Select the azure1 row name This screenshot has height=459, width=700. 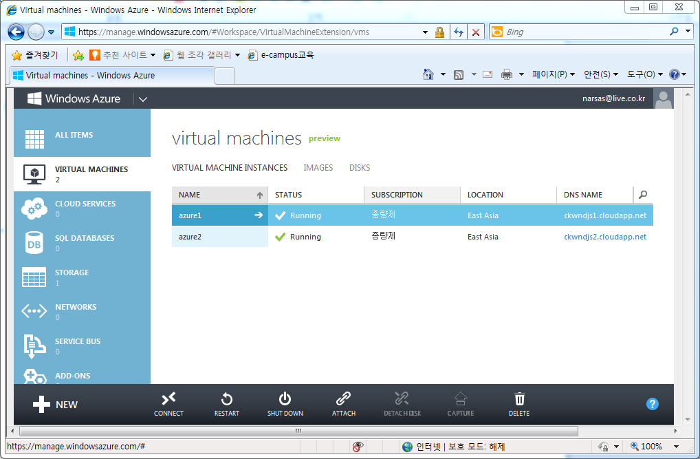tap(190, 215)
